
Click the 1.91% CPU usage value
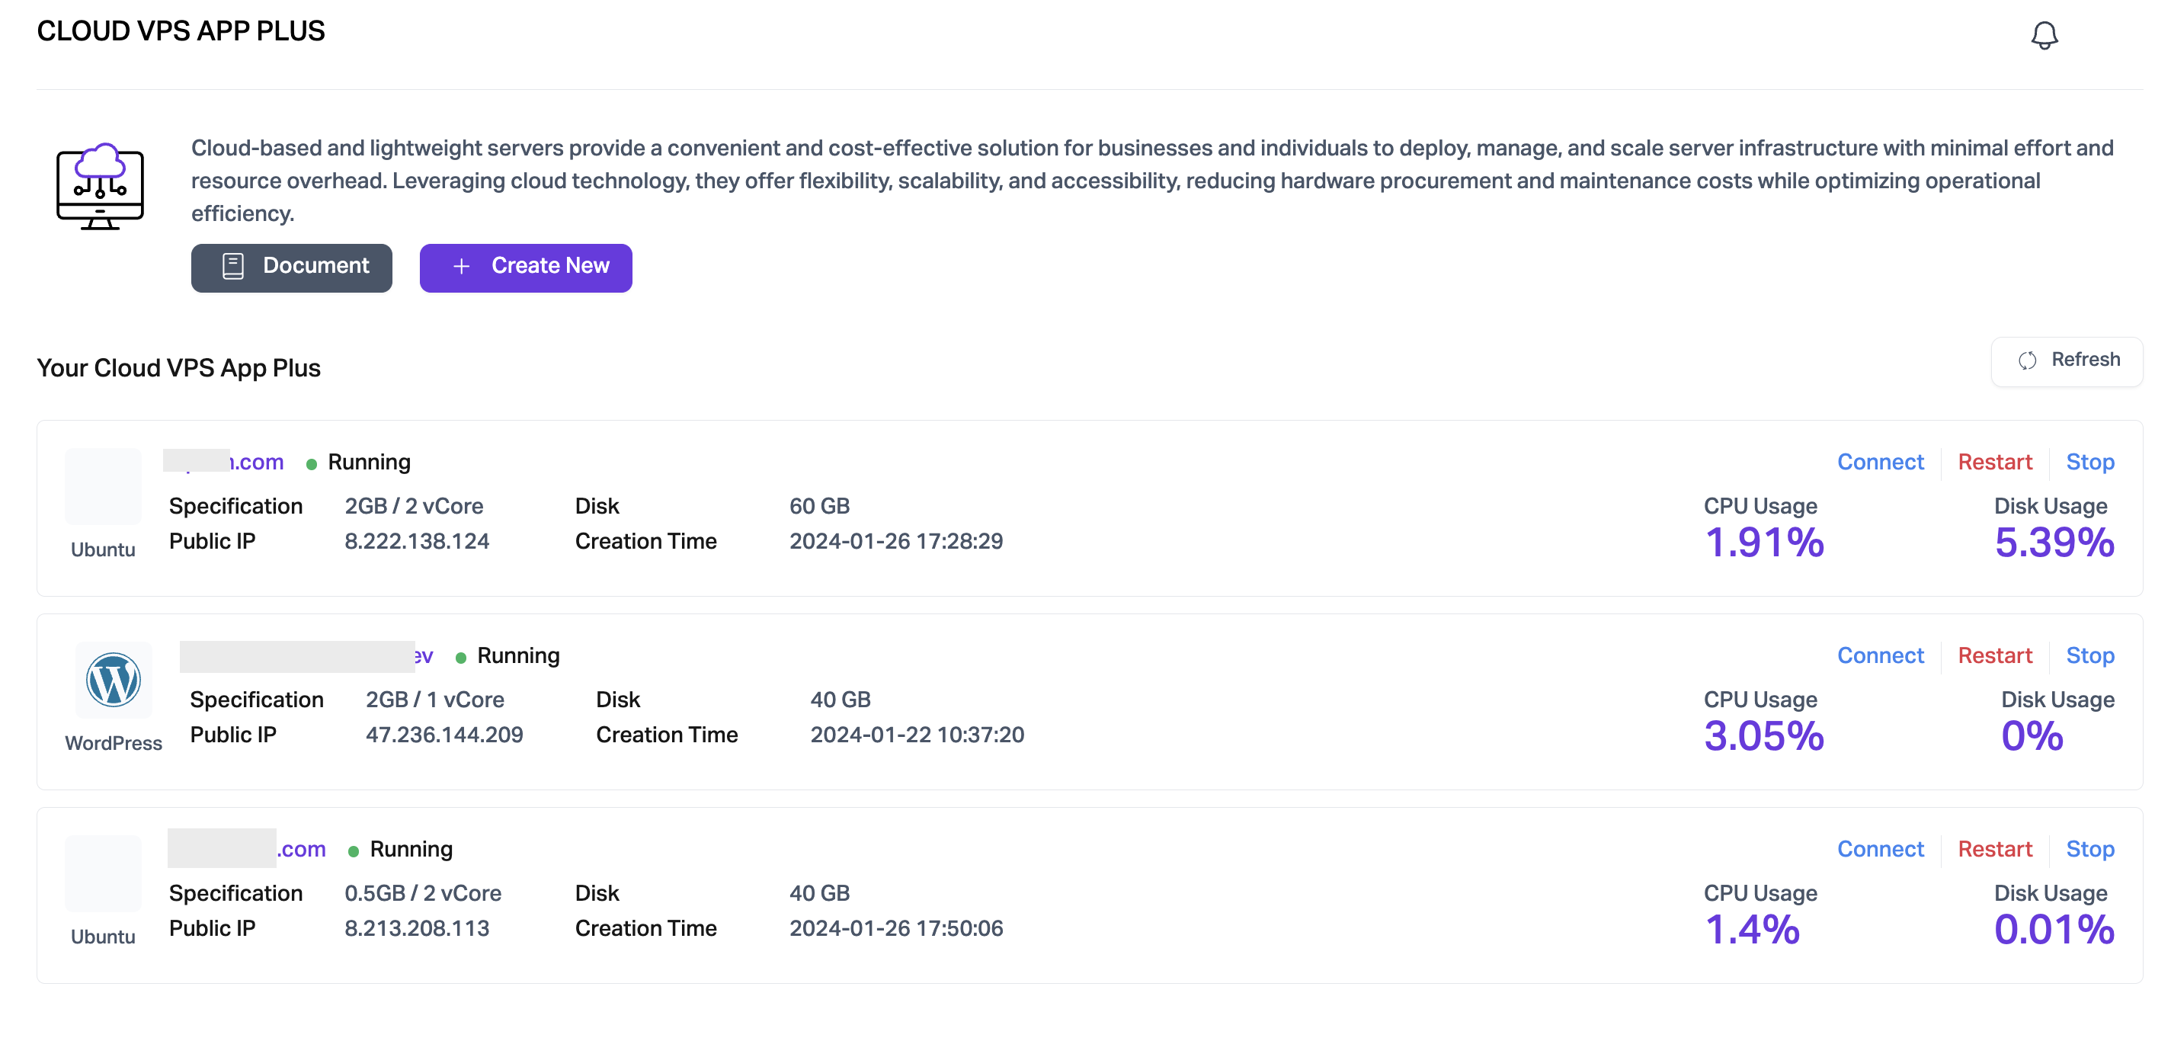click(x=1764, y=542)
